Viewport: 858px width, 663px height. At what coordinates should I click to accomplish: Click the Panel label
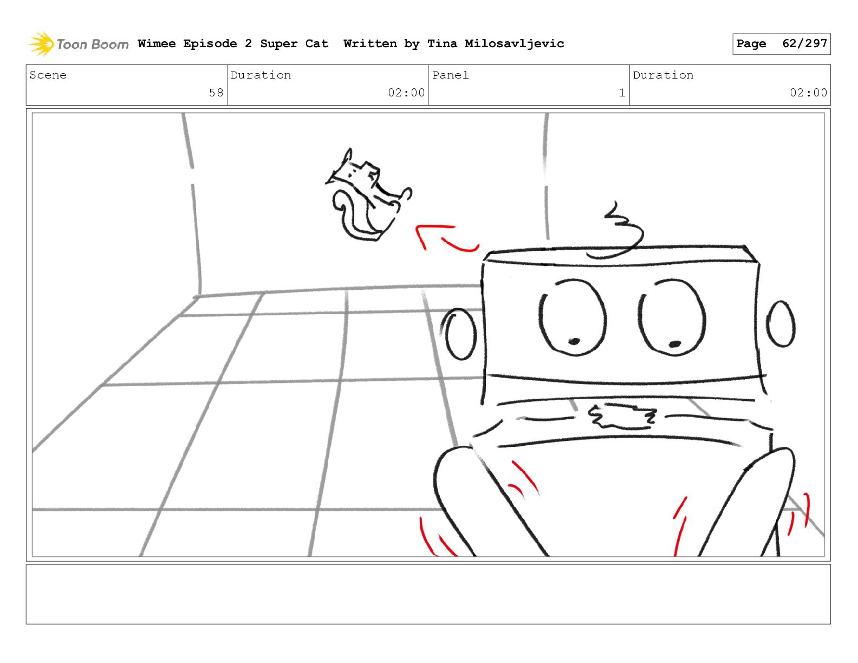tap(450, 75)
